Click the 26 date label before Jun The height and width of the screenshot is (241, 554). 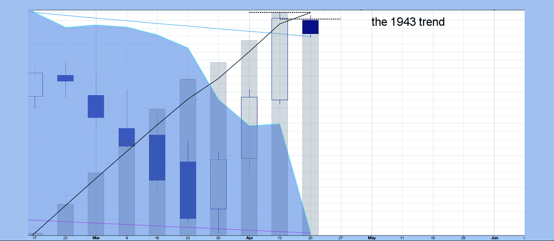point(464,238)
